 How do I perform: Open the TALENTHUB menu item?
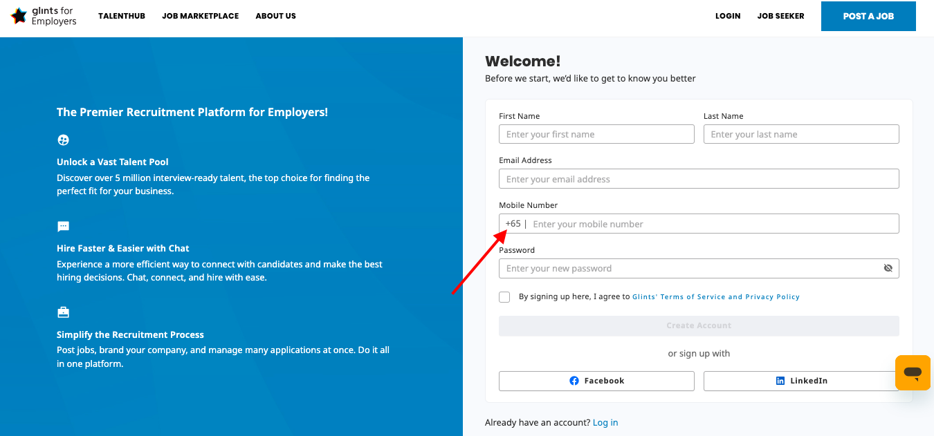pos(122,16)
